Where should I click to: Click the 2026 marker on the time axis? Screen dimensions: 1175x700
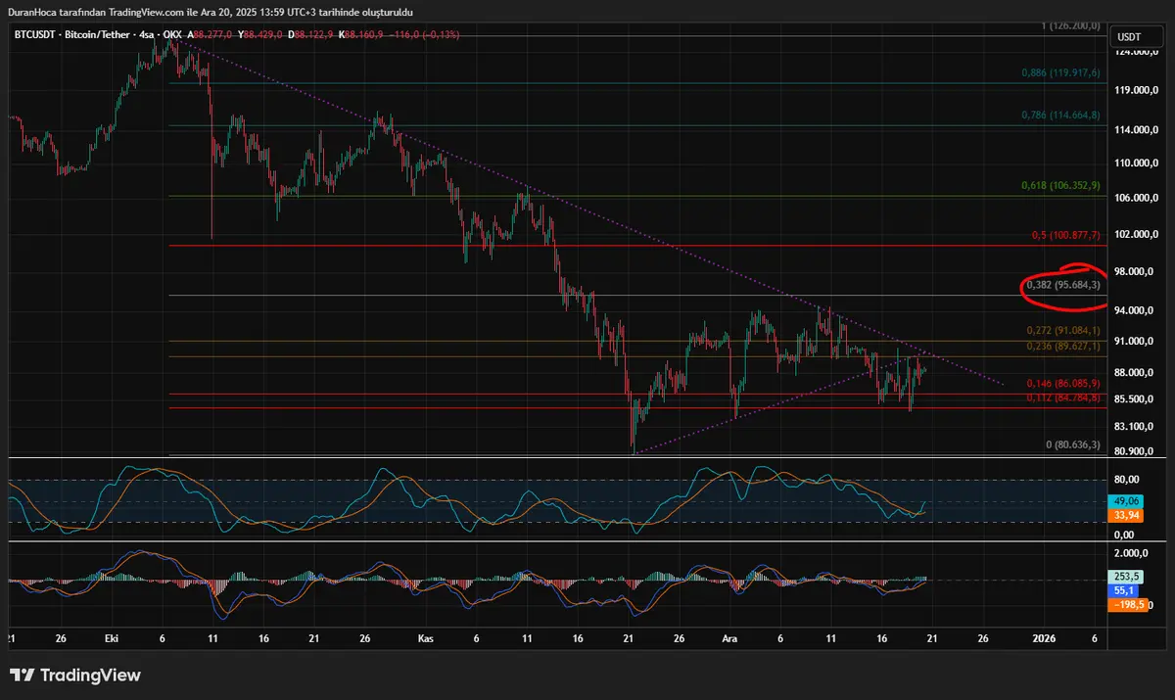click(1045, 637)
